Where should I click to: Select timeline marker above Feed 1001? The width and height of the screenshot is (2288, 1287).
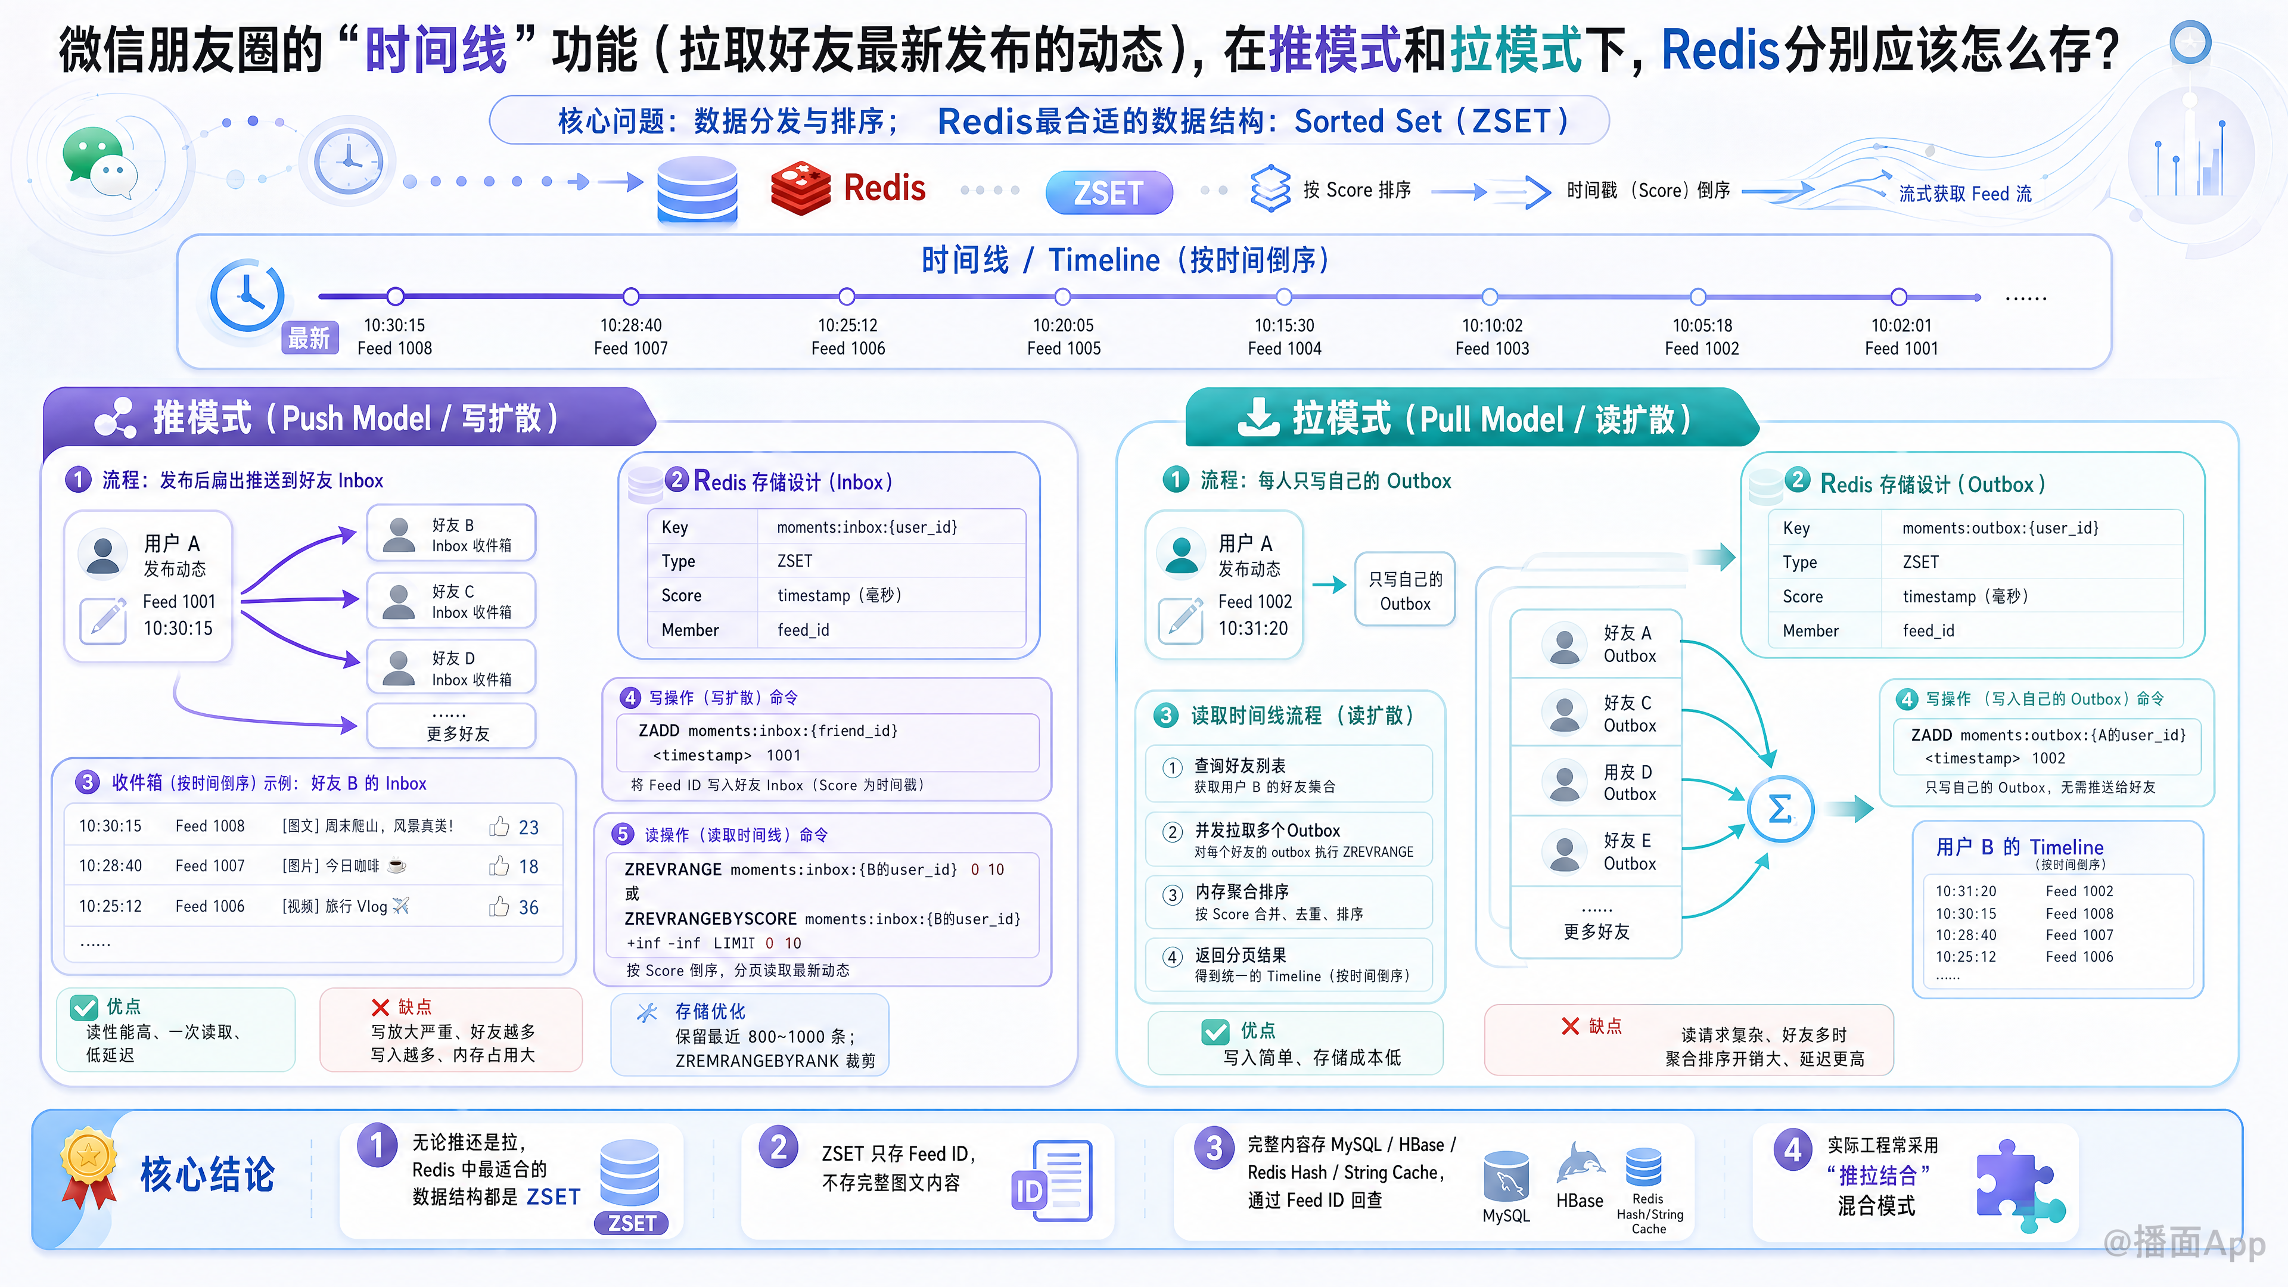(x=1898, y=297)
